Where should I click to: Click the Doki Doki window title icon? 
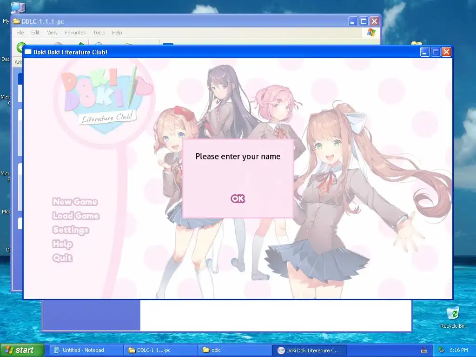(x=28, y=52)
